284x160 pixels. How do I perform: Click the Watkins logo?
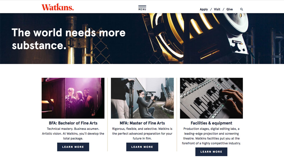pyautogui.click(x=58, y=7)
